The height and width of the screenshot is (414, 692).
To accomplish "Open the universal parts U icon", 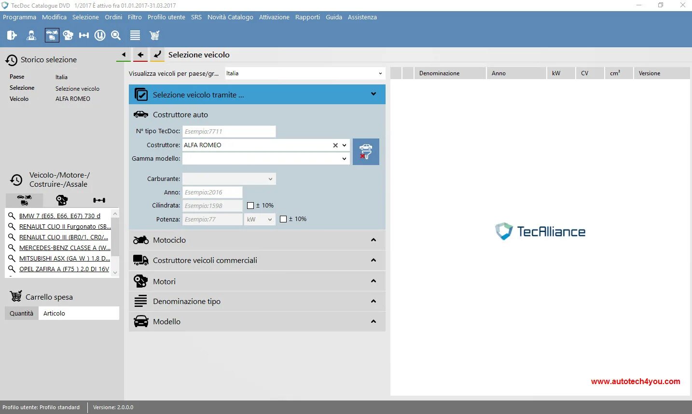I will 100,35.
